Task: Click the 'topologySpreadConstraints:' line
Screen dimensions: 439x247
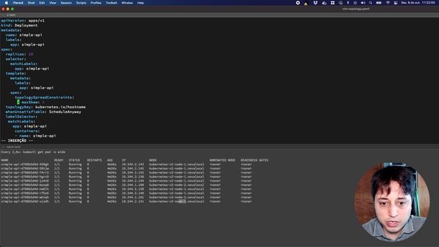Action: point(44,97)
